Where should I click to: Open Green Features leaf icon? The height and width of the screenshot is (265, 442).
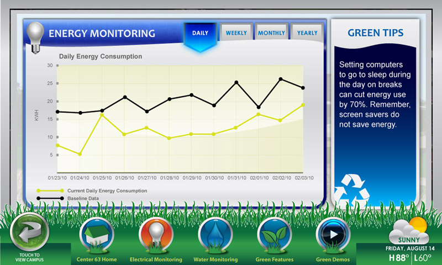pyautogui.click(x=274, y=235)
